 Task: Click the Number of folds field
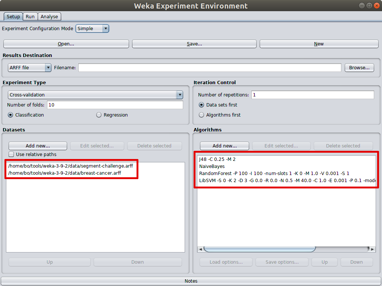click(115, 105)
